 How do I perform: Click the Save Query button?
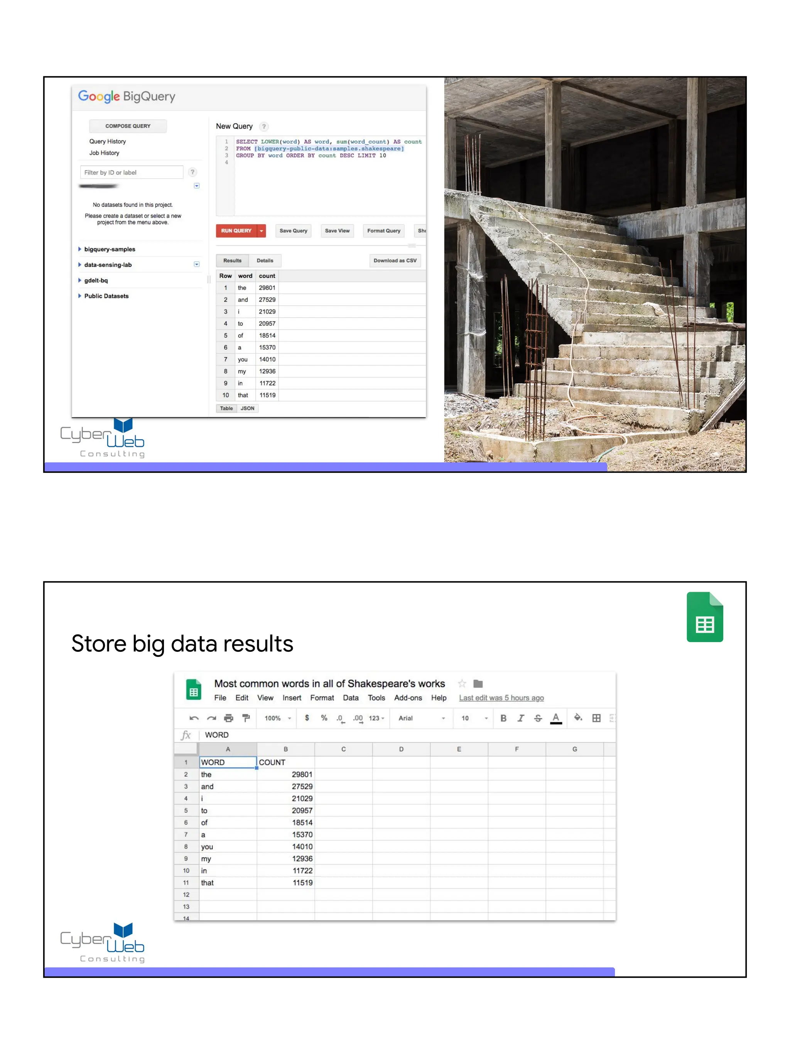coord(293,231)
